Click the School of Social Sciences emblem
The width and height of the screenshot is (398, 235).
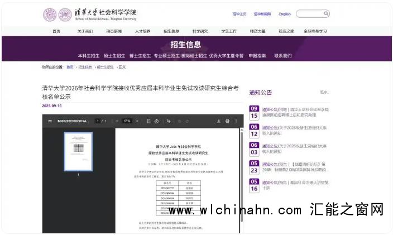point(65,15)
